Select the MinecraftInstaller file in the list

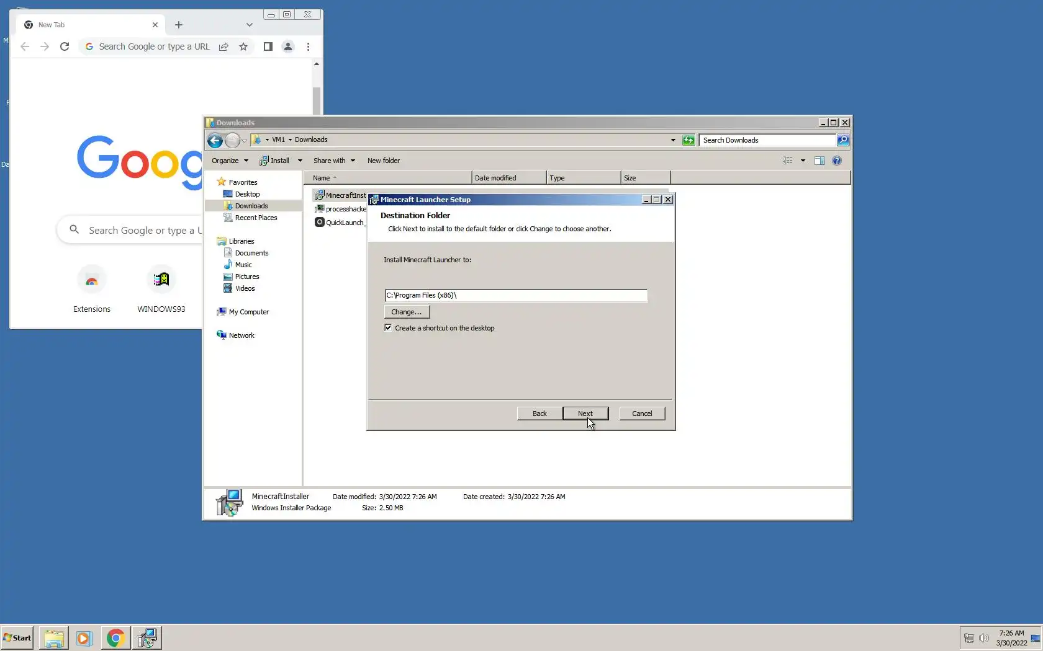[340, 195]
